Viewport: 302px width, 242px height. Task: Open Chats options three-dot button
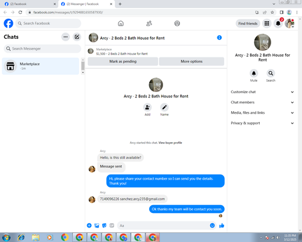[65, 37]
